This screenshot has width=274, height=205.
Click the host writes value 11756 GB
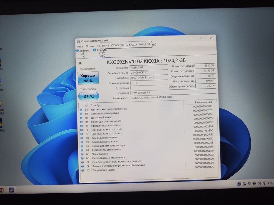click(205, 71)
